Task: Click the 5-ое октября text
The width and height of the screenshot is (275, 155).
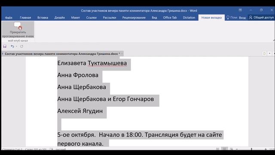Action: 76,135
